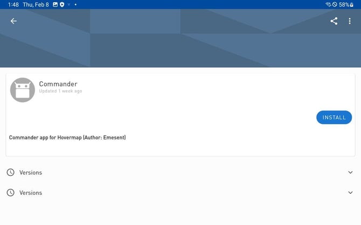Image resolution: width=361 pixels, height=225 pixels.
Task: Expand the first Versions section chevron
Action: [x=351, y=172]
